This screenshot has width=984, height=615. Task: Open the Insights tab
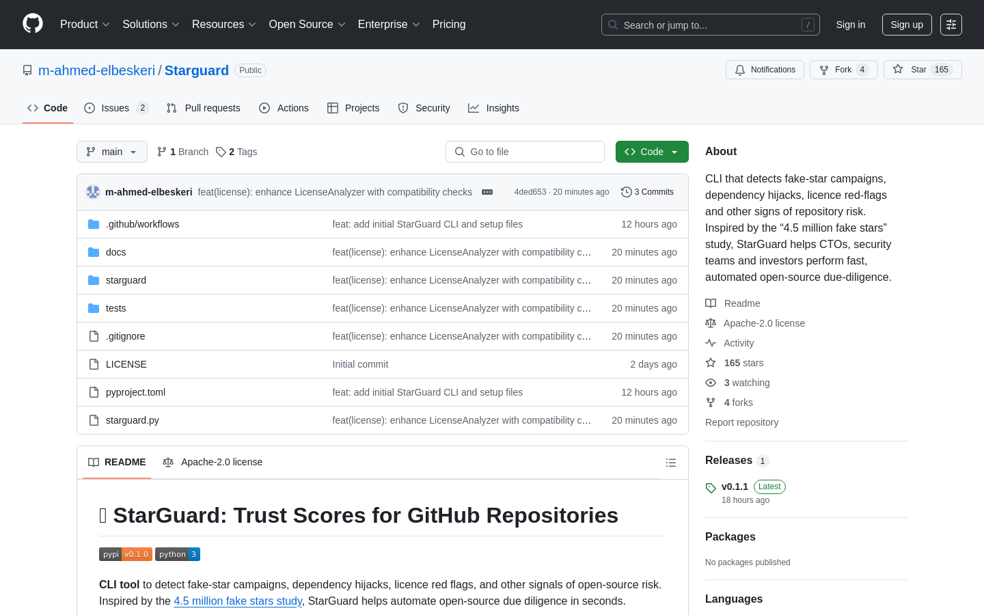(494, 108)
